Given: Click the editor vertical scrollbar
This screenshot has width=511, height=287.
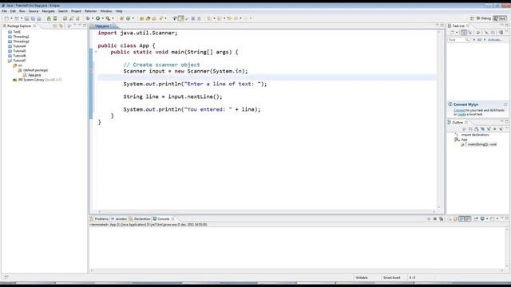Looking at the screenshot, I should (x=438, y=119).
